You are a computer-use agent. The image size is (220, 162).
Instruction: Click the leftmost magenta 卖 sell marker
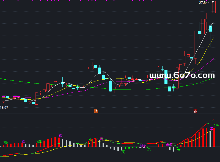click(24, 141)
